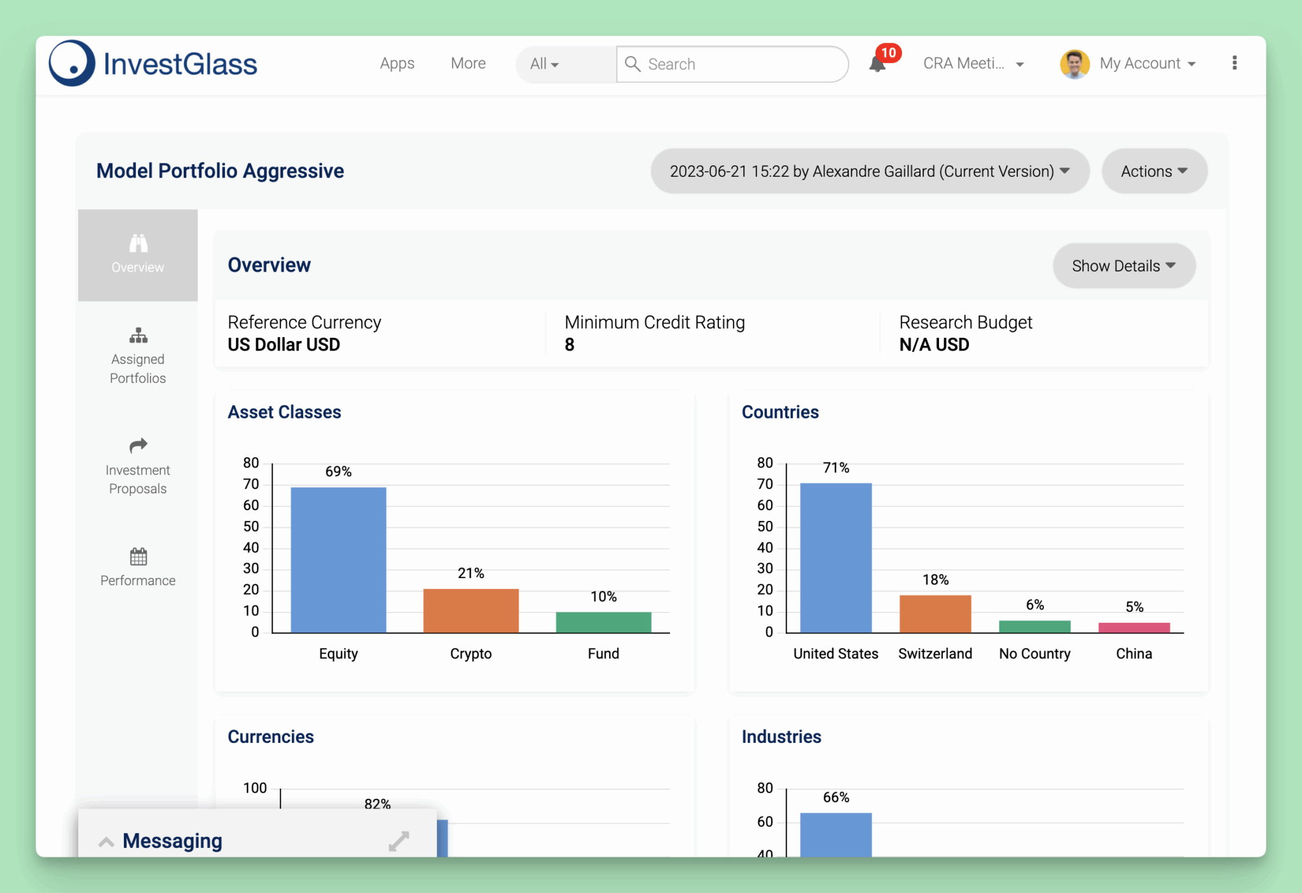
Task: Open the More menu
Action: 468,64
